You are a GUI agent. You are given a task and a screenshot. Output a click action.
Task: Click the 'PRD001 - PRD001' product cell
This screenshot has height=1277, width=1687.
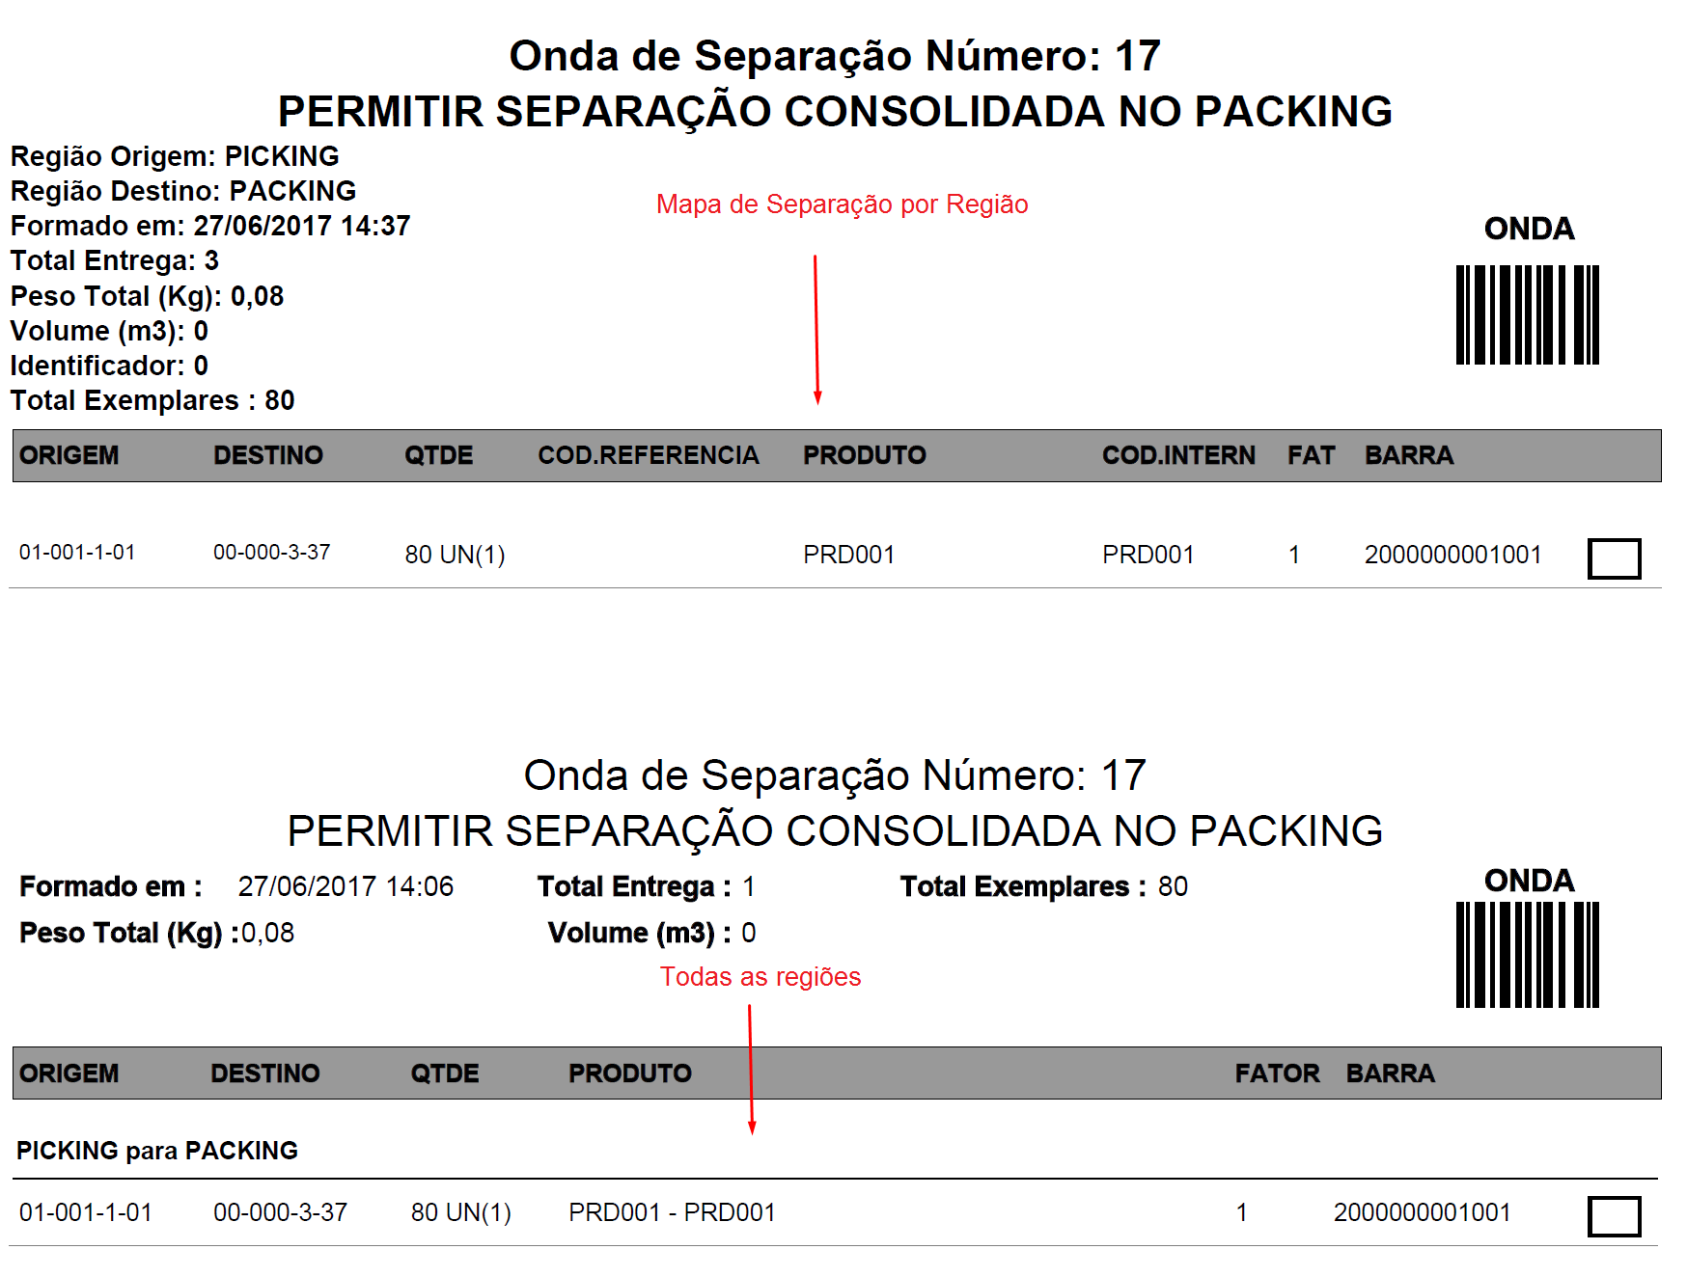(672, 1212)
